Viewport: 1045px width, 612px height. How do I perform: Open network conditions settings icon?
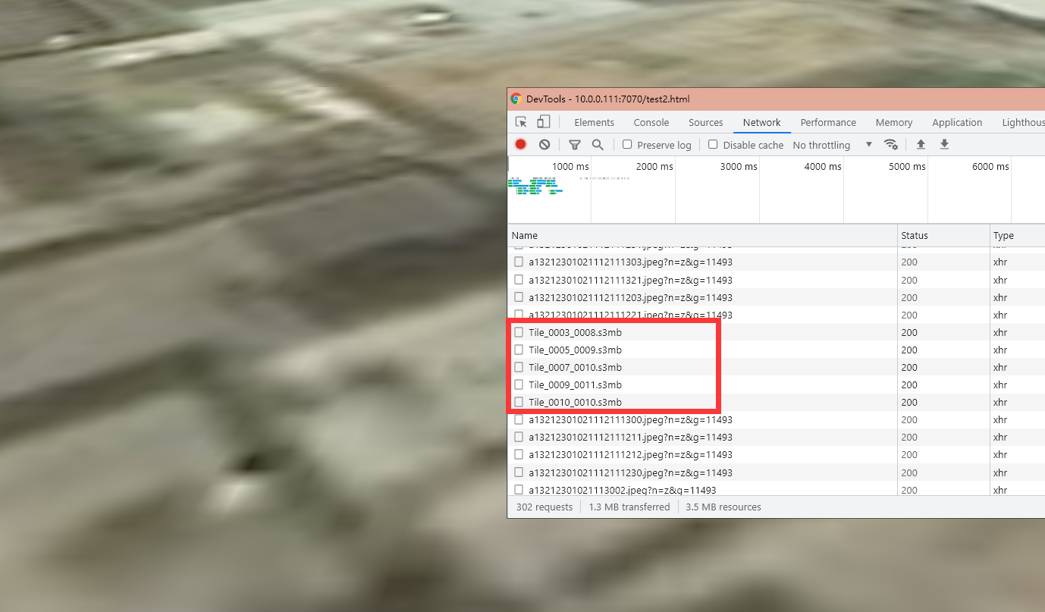pyautogui.click(x=891, y=144)
